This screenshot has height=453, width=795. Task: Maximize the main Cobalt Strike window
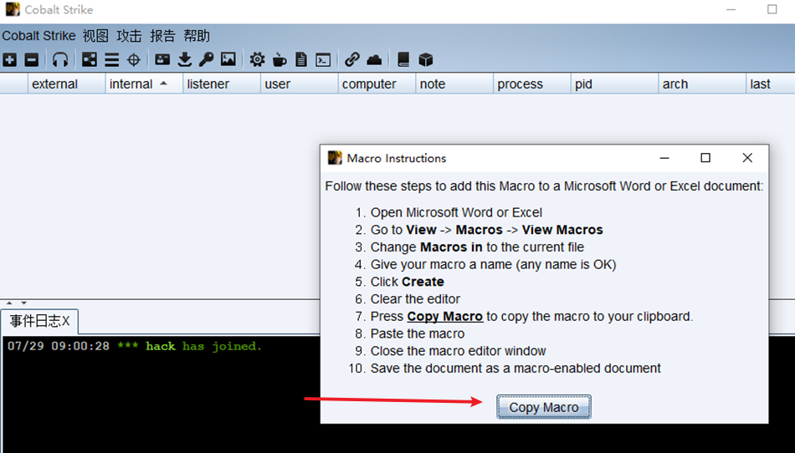(x=772, y=10)
